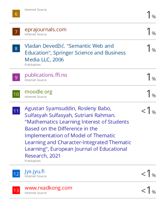Select the dark blue number 8 badge
The width and height of the screenshot is (168, 217).
click(x=16, y=48)
